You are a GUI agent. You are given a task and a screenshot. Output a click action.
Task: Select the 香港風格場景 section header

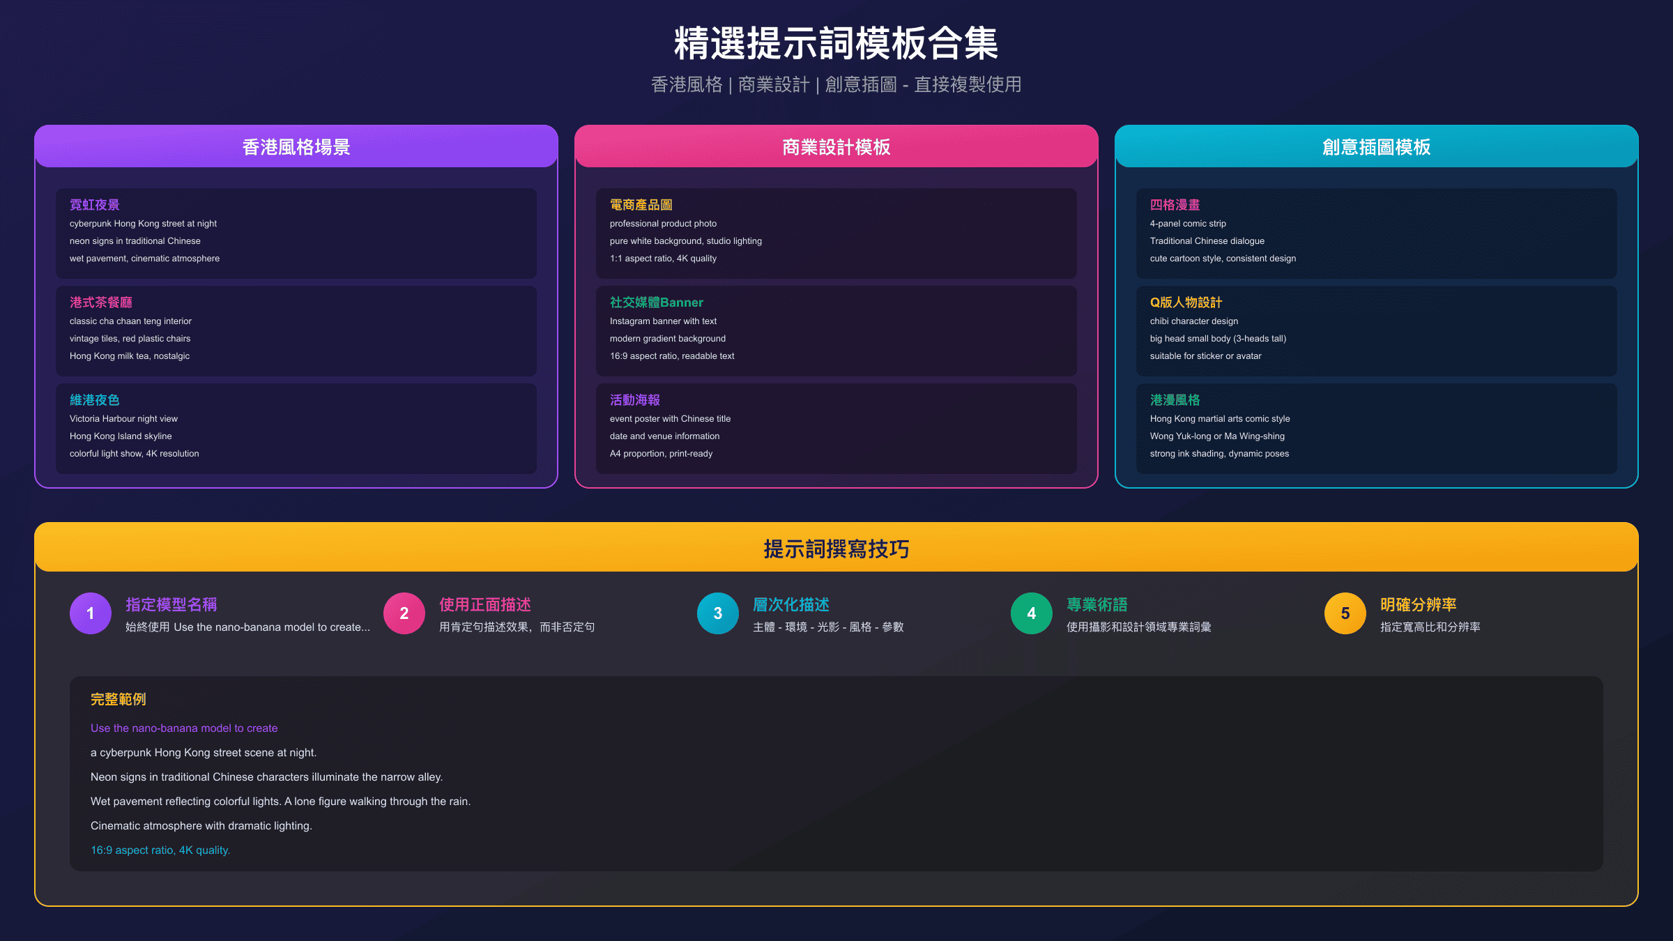tap(296, 147)
